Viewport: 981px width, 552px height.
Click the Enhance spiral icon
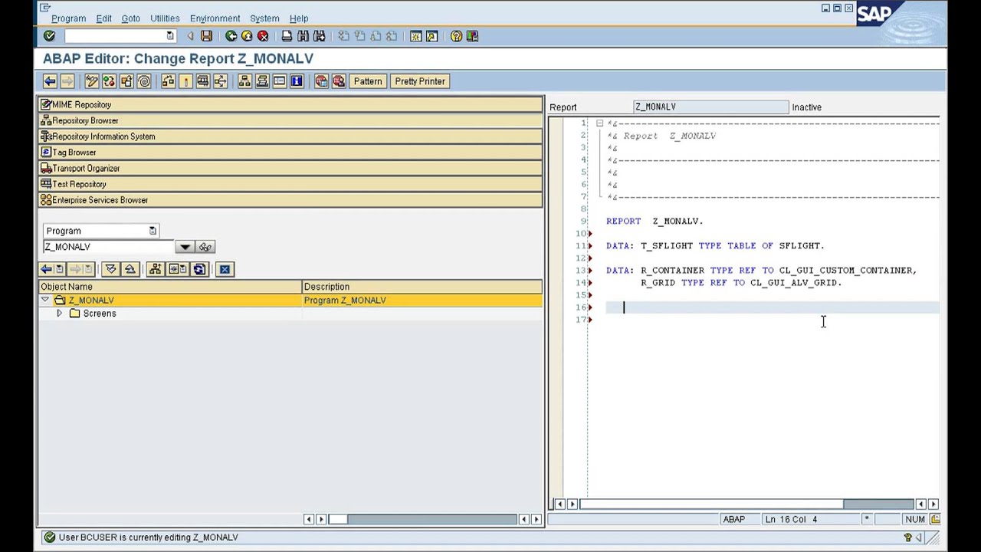pyautogui.click(x=144, y=81)
